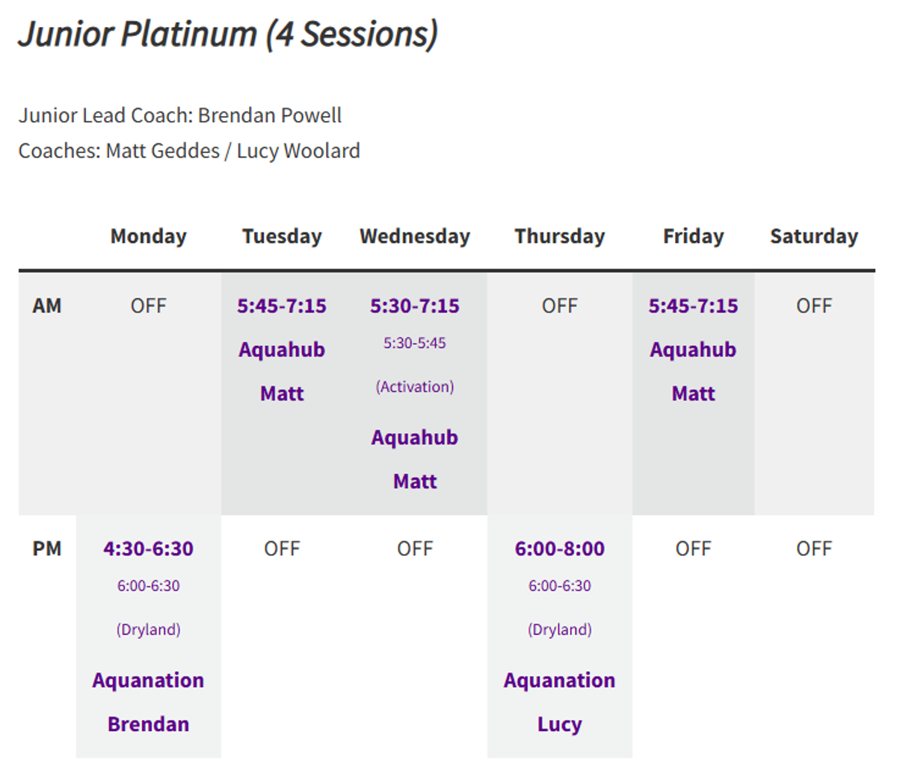Screen dimensions: 897x781
Task: Click coach name Lucy in Thursday PM
Action: (560, 724)
